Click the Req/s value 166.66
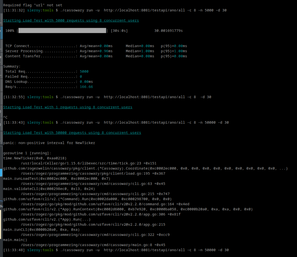297x257 pixels. click(x=86, y=87)
